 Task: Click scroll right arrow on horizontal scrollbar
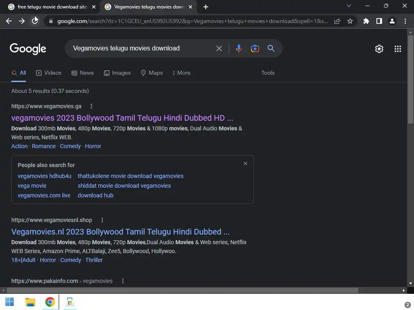click(x=404, y=291)
